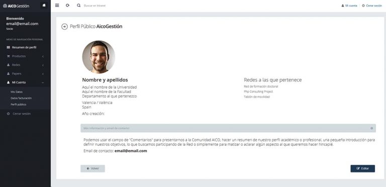Click the circled arrow beside Perfil Público
The height and width of the screenshot is (187, 386).
click(64, 27)
